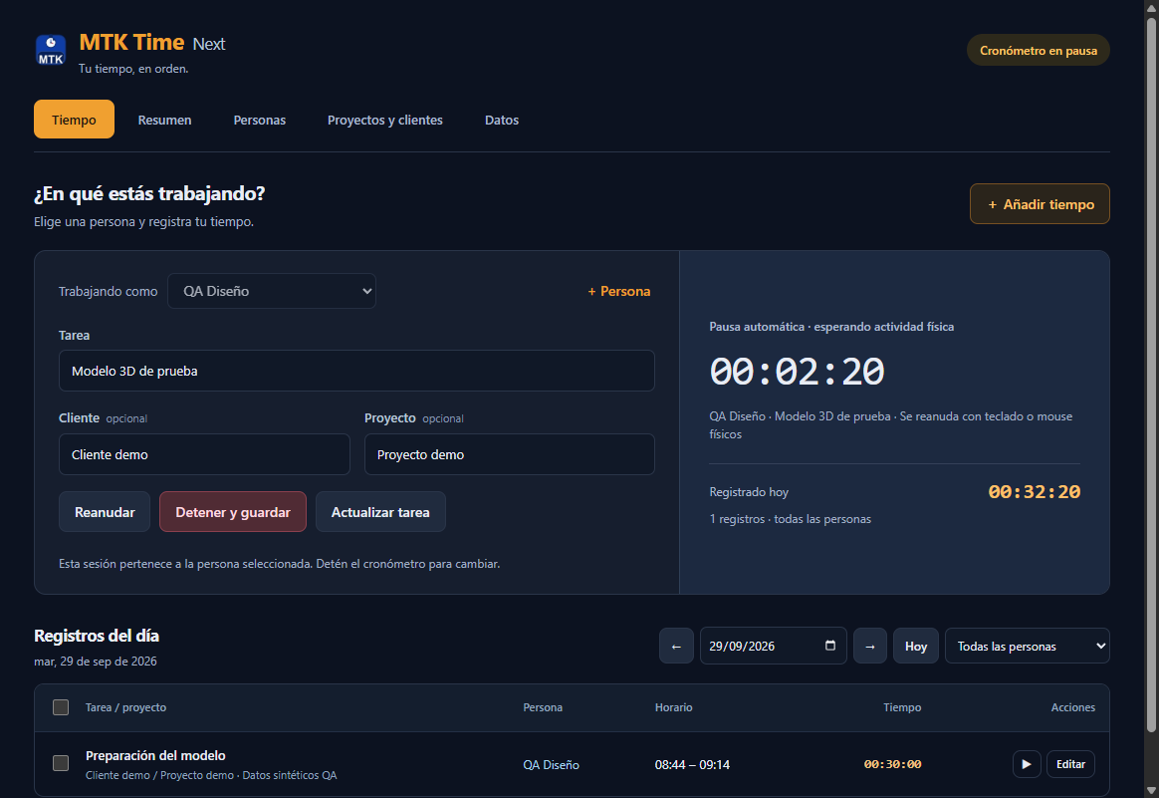Click Actualizar tarea button

(x=380, y=512)
